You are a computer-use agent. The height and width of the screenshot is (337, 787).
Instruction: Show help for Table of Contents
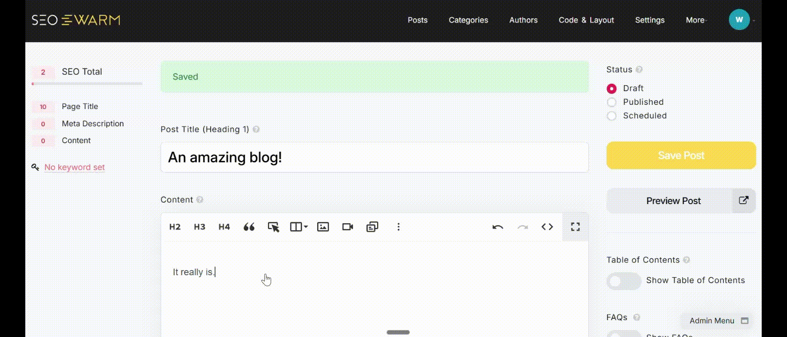[687, 260]
